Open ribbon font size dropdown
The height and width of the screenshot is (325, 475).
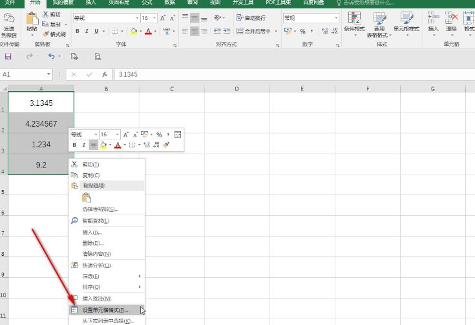(154, 18)
